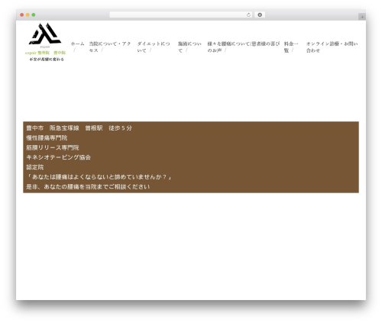Open オンライン診療・お問い合わせ menu item

click(332, 47)
